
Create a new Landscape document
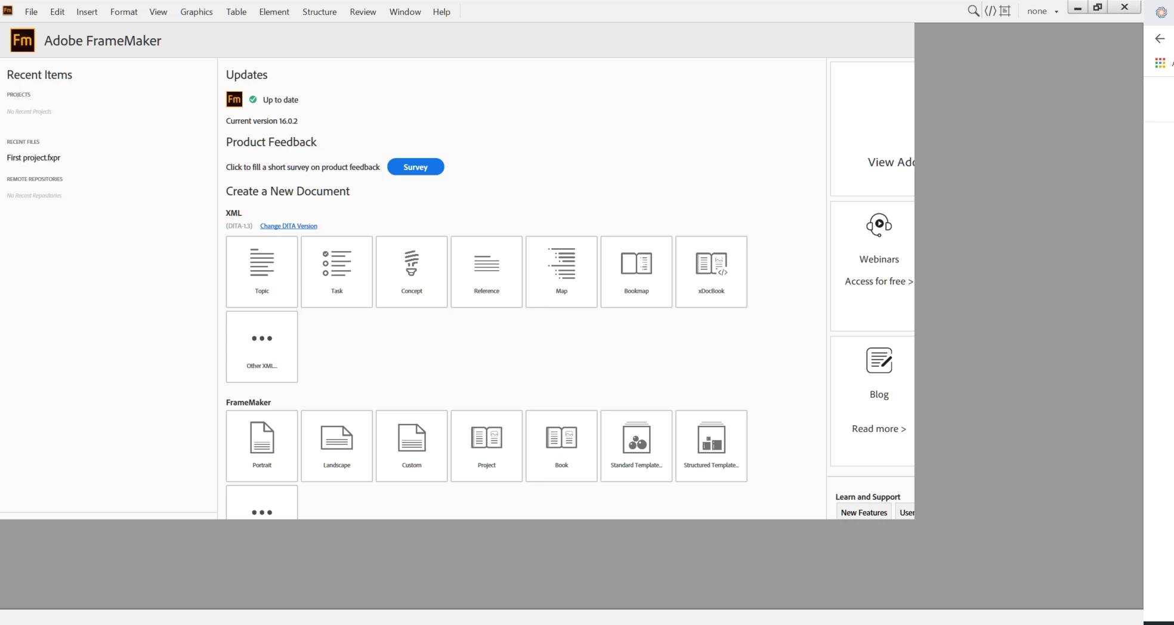coord(337,446)
